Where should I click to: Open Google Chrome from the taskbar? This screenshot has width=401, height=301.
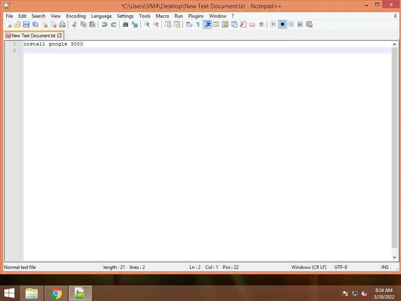[56, 293]
